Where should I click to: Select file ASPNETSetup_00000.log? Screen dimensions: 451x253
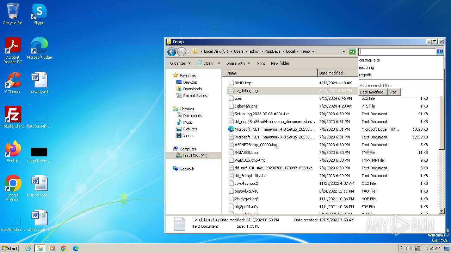click(x=256, y=145)
